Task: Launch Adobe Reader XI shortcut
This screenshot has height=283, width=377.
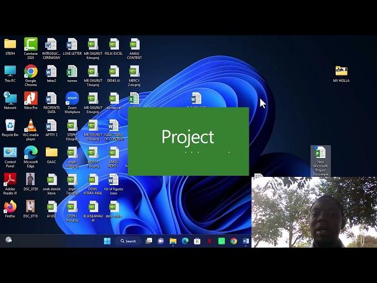Action: pos(10,184)
